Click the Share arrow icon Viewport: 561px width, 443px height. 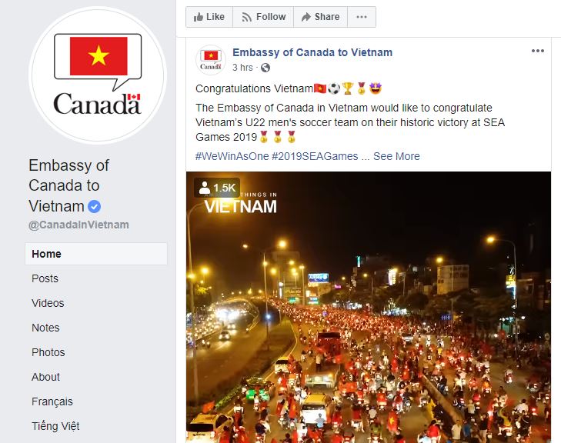tap(306, 17)
